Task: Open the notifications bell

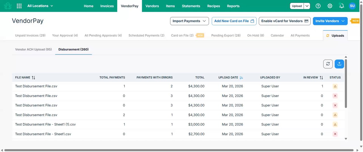Action: point(341,6)
